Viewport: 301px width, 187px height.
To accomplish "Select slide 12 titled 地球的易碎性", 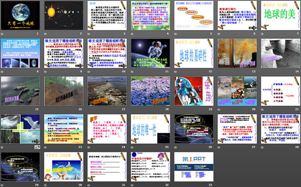I will [194, 53].
